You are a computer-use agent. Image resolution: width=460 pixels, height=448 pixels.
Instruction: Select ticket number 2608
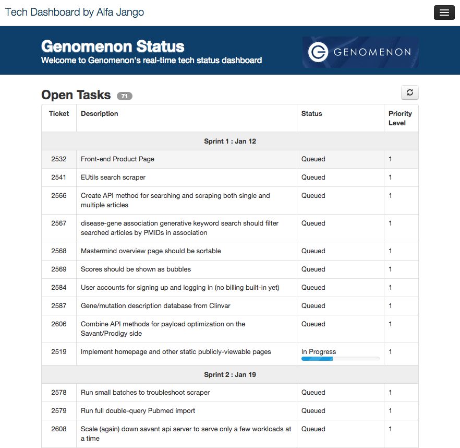tap(58, 429)
